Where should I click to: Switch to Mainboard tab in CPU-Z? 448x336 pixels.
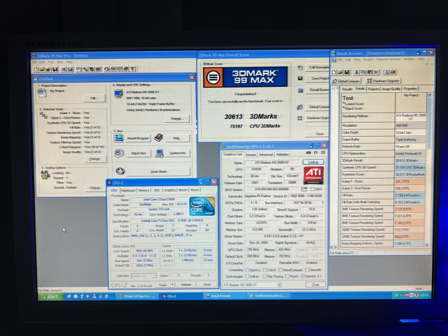click(x=128, y=190)
